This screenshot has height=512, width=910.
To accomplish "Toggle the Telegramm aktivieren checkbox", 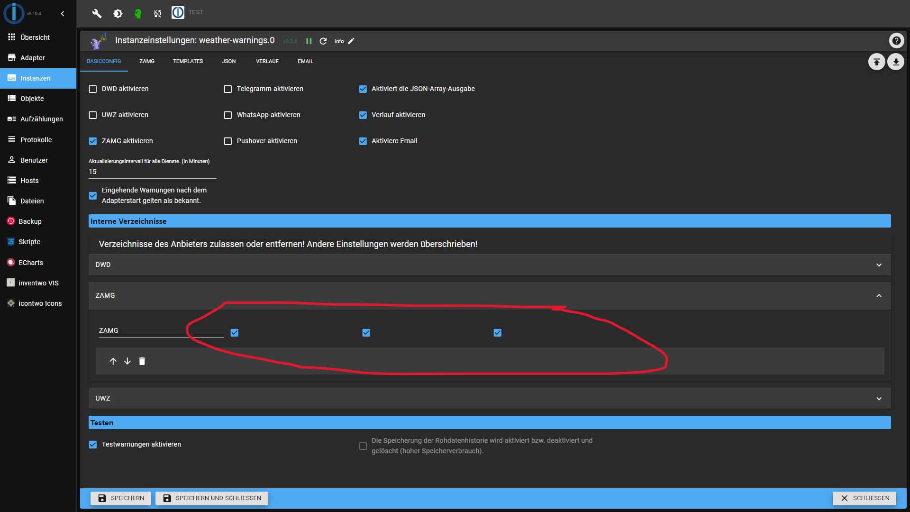I will [x=228, y=89].
